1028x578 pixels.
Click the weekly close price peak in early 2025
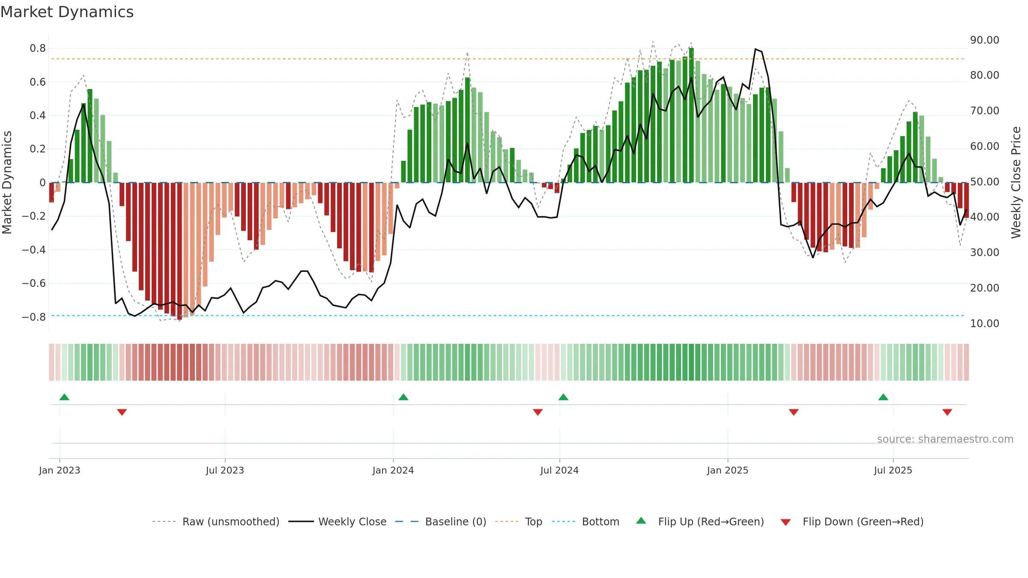pos(756,49)
